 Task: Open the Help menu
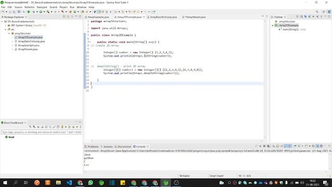click(91, 7)
